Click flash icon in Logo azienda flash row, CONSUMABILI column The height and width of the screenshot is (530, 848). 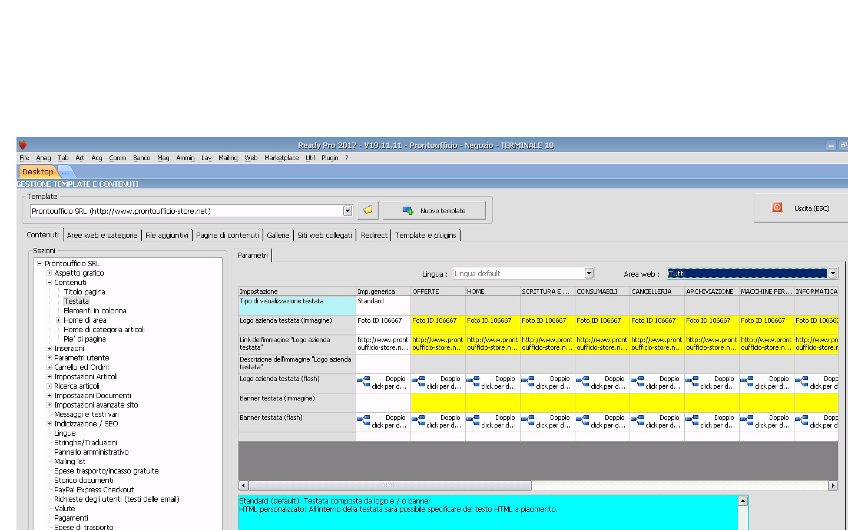[583, 382]
